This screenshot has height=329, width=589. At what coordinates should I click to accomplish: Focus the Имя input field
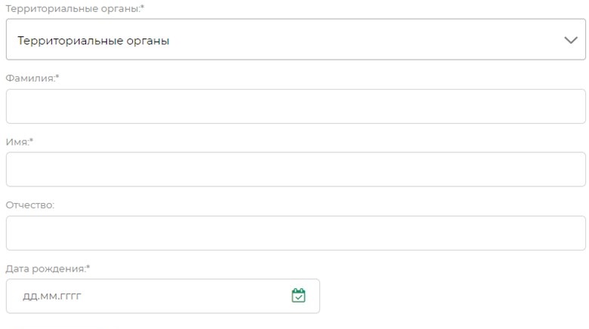[295, 169]
